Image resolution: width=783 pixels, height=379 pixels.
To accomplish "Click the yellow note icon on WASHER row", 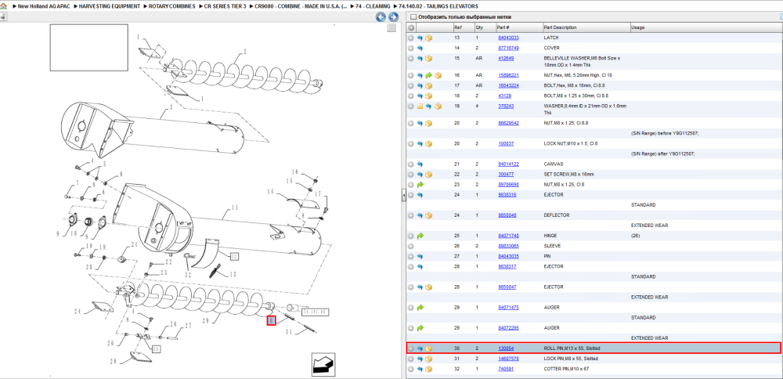I will click(x=420, y=106).
